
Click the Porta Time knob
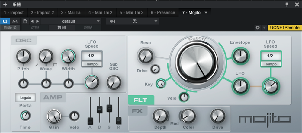tap(25, 116)
